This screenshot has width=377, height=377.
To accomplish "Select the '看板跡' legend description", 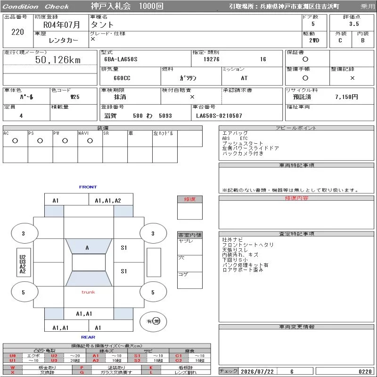I will (185, 368).
